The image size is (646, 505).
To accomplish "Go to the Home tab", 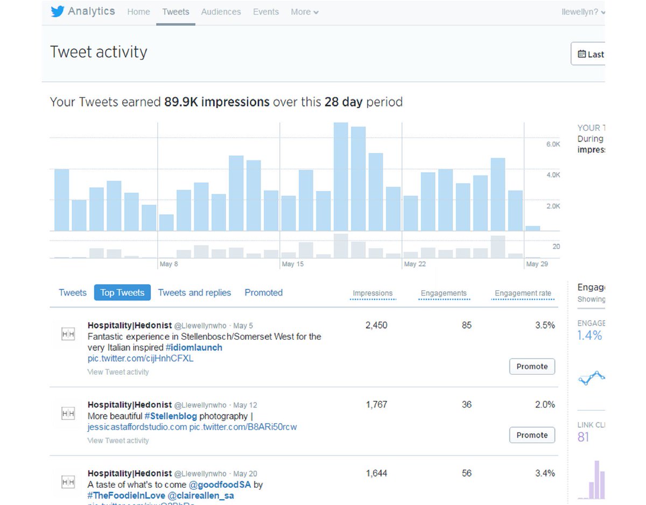I will [x=138, y=12].
